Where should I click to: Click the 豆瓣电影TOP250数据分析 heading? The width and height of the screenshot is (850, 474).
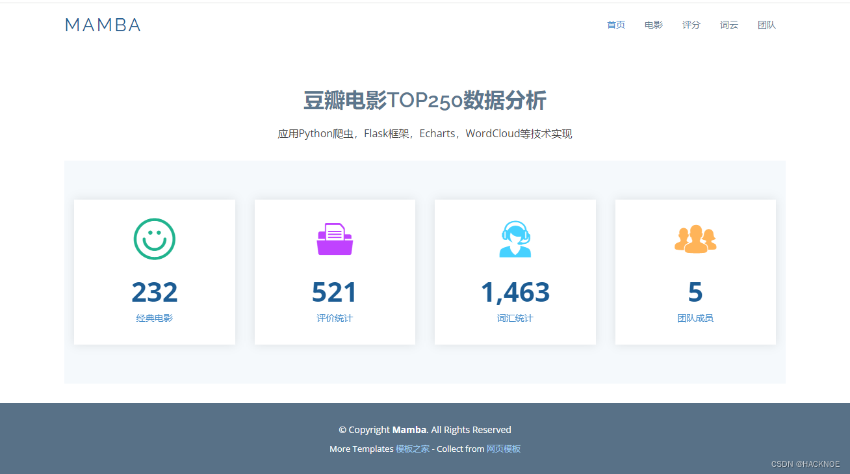click(x=425, y=101)
